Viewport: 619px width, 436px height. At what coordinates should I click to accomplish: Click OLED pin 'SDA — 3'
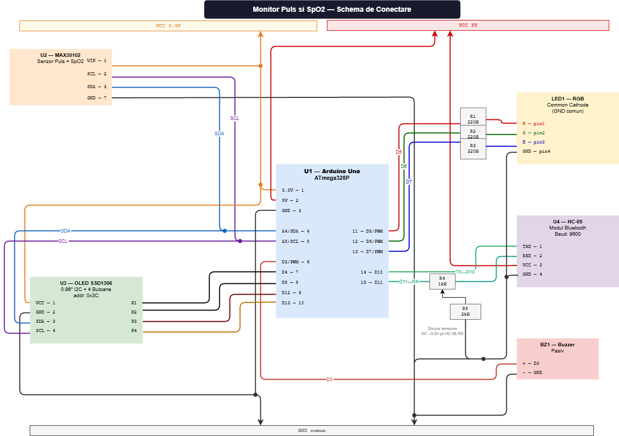click(45, 321)
